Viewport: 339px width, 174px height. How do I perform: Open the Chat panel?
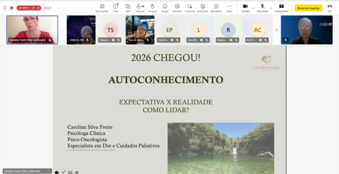[x=116, y=8]
